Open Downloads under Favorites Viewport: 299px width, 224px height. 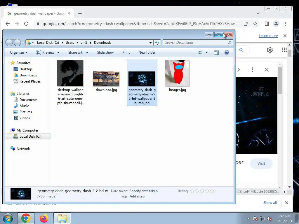(x=28, y=75)
